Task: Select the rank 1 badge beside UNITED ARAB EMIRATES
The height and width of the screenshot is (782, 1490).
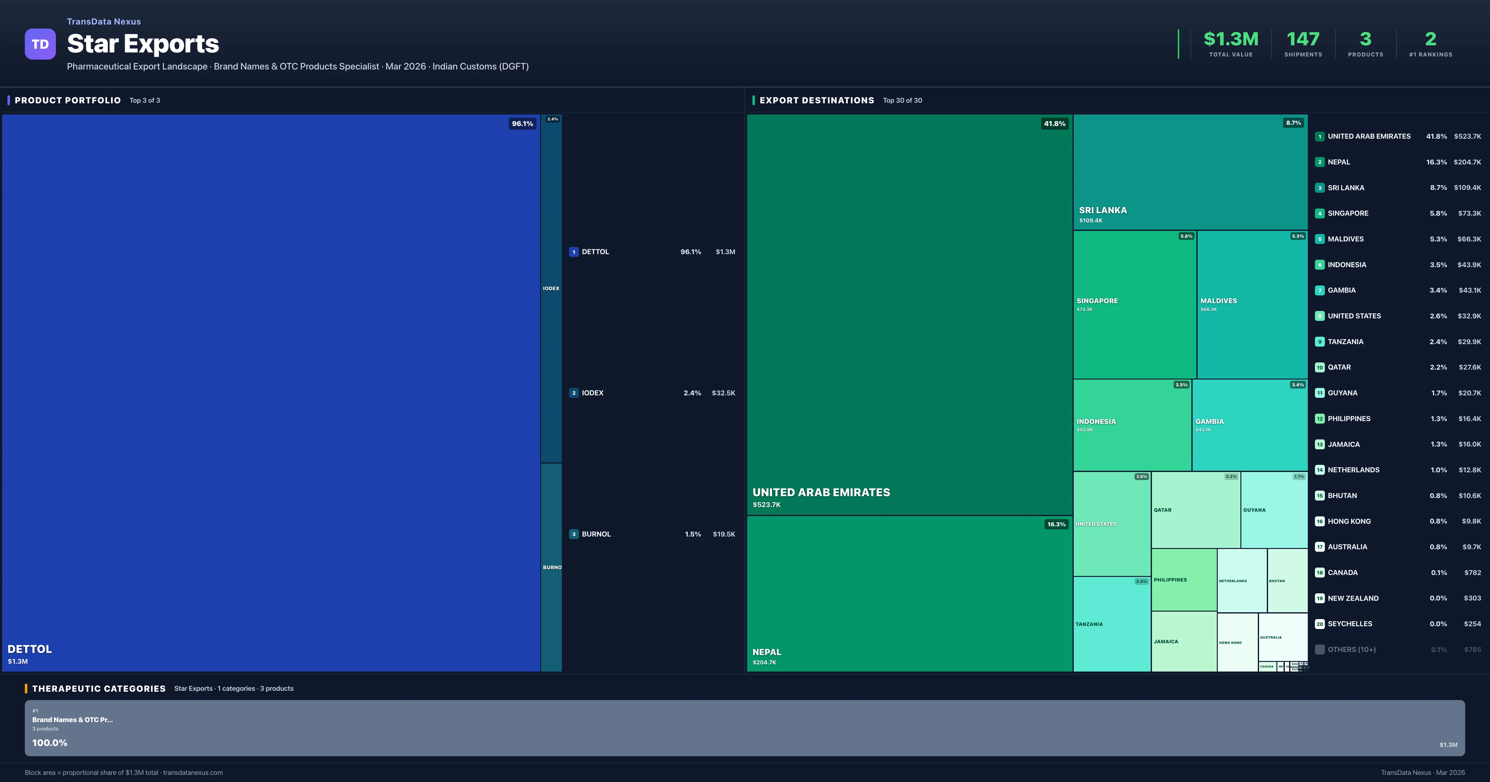Action: (x=1320, y=137)
